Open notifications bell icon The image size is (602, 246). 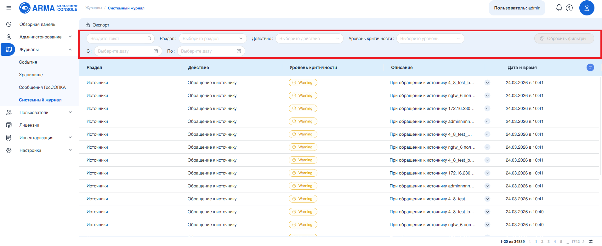point(559,8)
